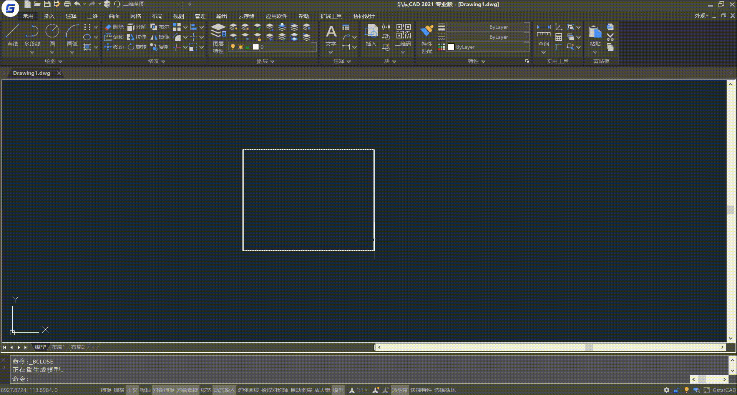Toggle Transparency (透明度) in status bar
The width and height of the screenshot is (737, 395).
point(400,390)
